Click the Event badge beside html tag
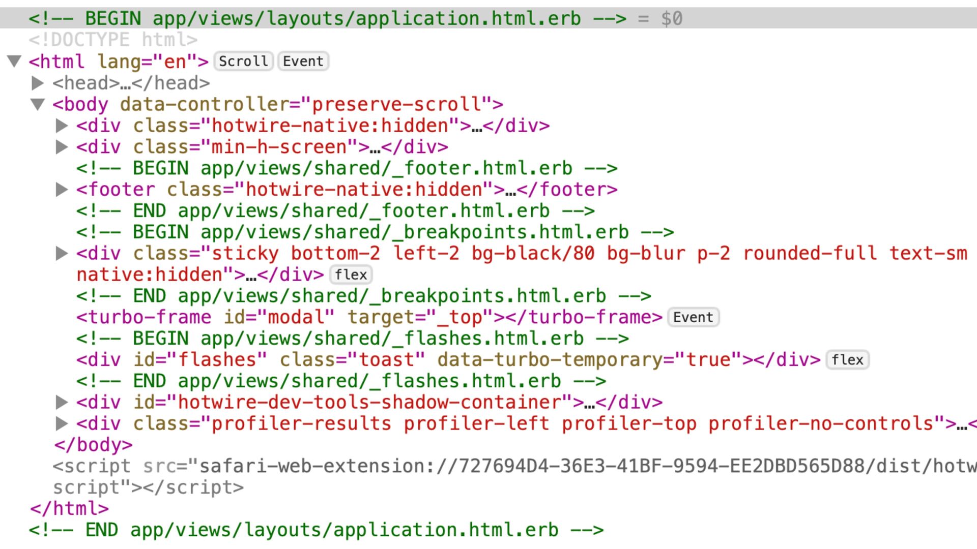This screenshot has width=977, height=549. (x=303, y=62)
